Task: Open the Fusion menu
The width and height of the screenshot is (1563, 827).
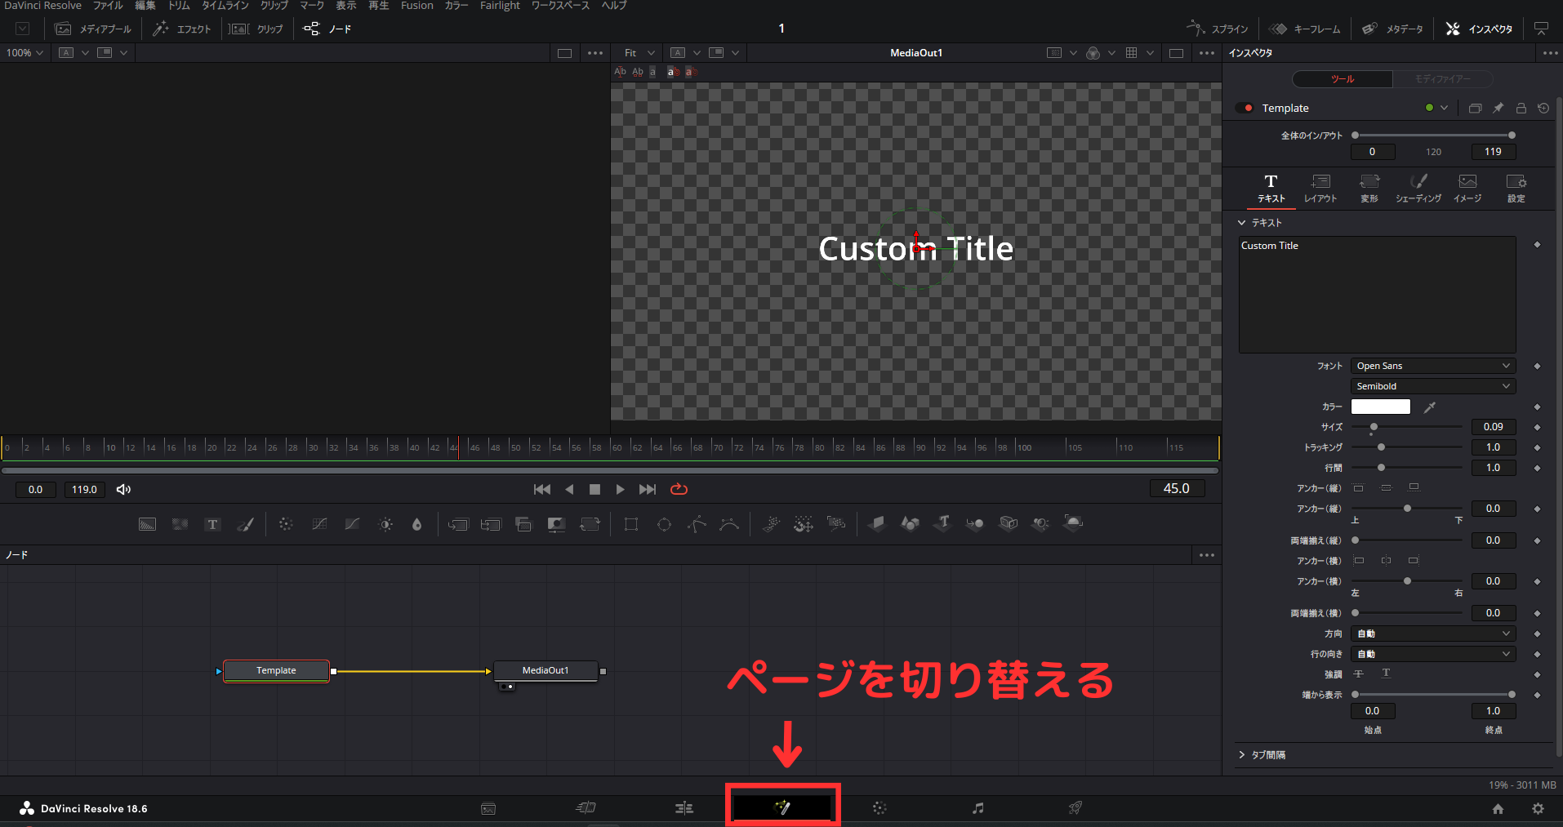Action: pyautogui.click(x=416, y=6)
